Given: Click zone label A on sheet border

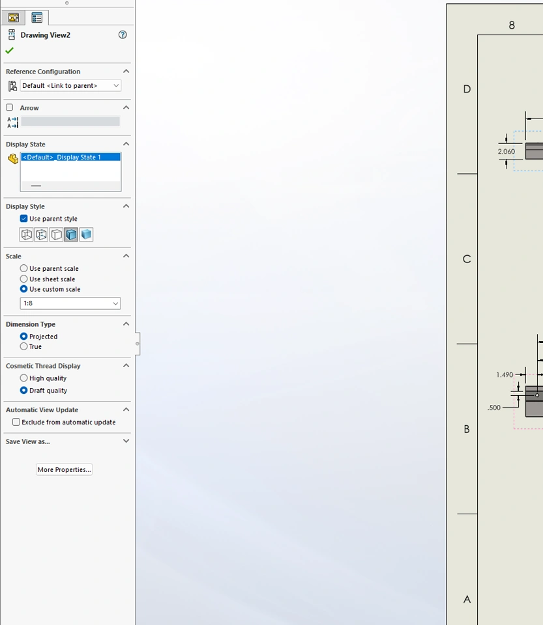Looking at the screenshot, I should [x=467, y=599].
